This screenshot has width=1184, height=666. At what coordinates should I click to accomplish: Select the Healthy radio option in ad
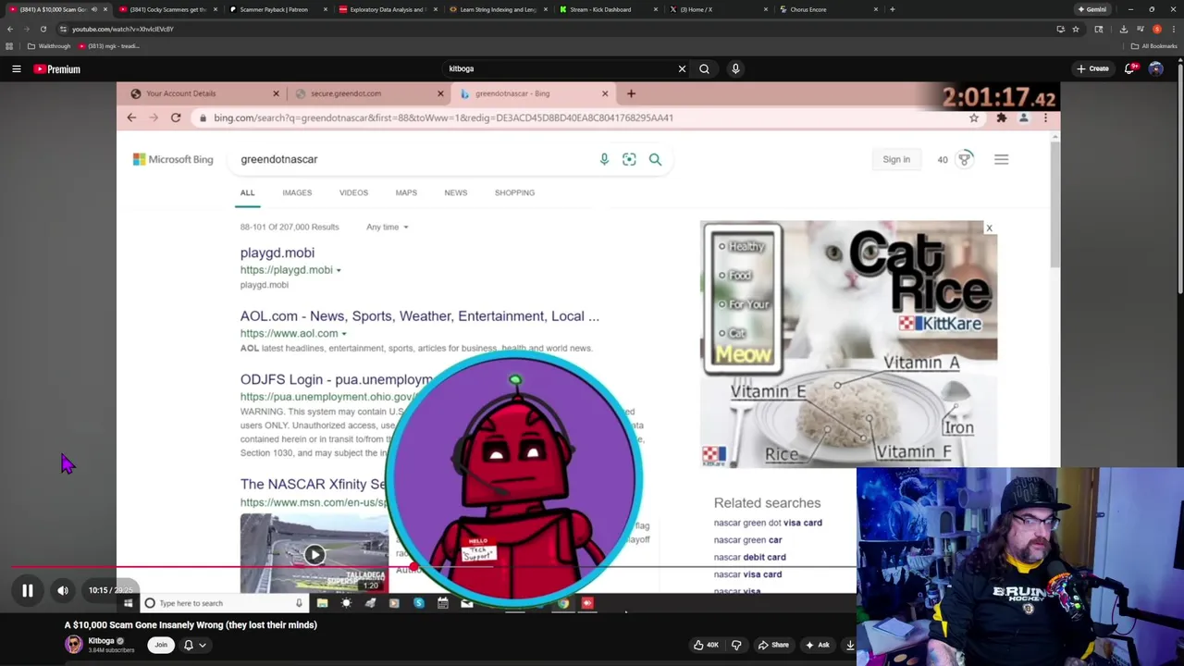click(722, 247)
